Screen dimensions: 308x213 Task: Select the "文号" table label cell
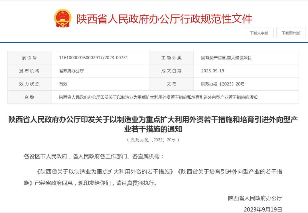tap(172, 84)
